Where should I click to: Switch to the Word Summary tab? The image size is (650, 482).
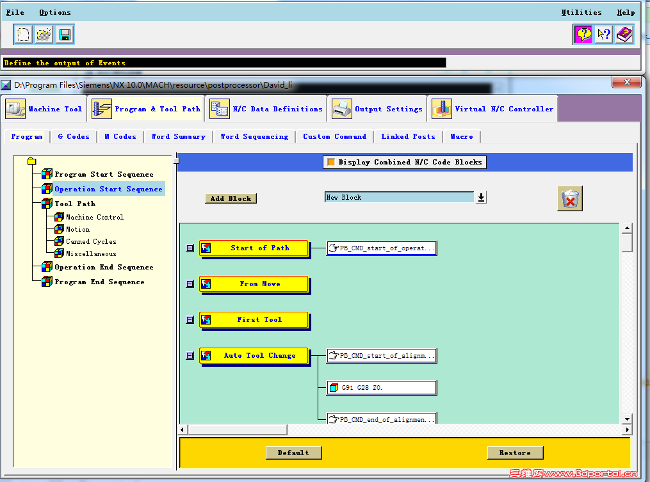[x=178, y=136]
